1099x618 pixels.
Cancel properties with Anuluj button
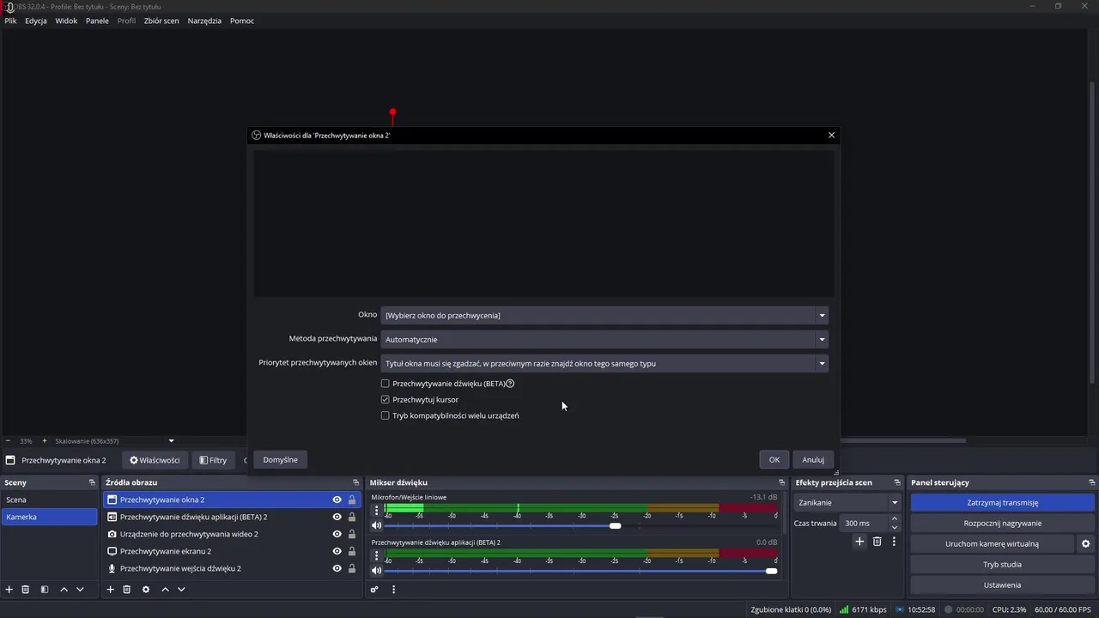pos(813,460)
